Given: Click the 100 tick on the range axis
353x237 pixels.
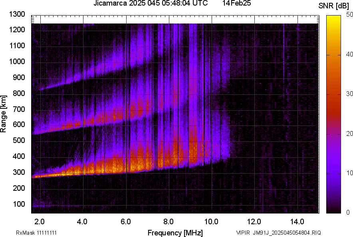Looking at the screenshot, I should pos(19,204).
